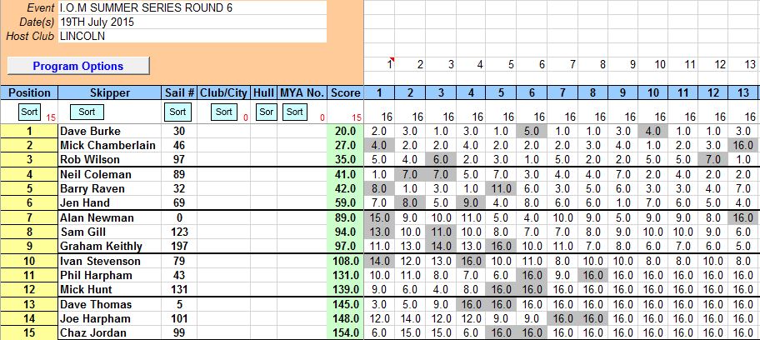Click Mick Chamberlain's score of 27.0
This screenshot has width=760, height=340.
click(346, 145)
